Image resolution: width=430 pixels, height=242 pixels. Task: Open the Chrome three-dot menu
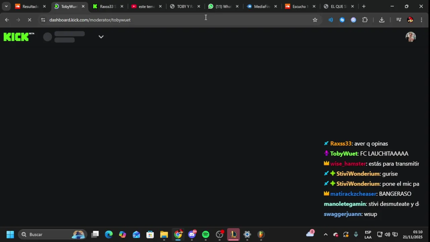pyautogui.click(x=421, y=20)
